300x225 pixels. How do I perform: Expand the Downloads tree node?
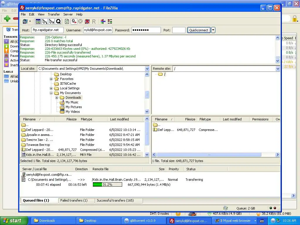pyautogui.click(x=57, y=98)
